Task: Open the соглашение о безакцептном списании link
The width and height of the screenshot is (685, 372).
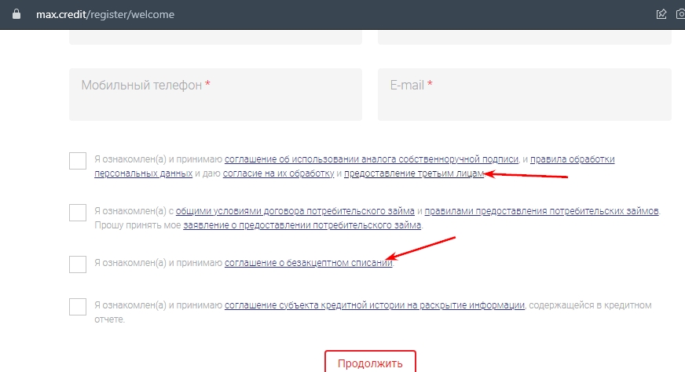Action: (x=308, y=264)
